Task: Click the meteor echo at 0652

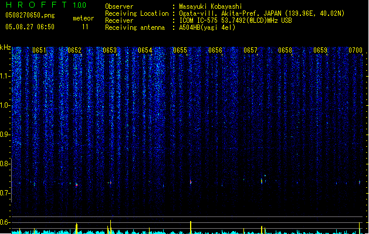Action: (76, 185)
